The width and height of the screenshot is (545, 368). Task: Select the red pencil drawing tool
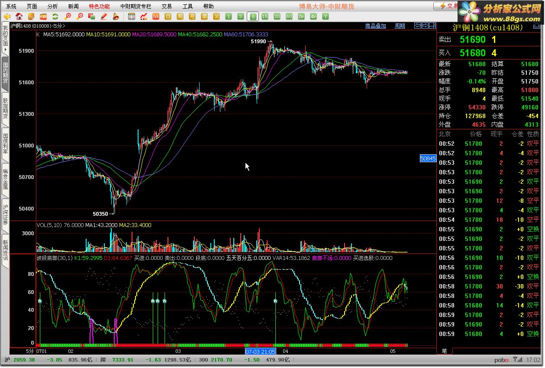point(103,16)
